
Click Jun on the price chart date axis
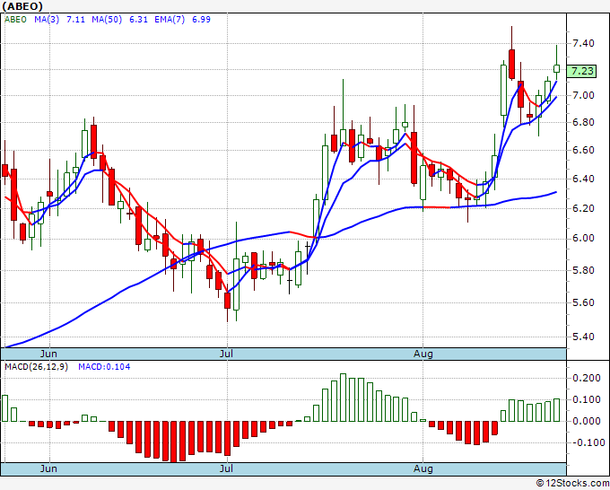click(48, 354)
